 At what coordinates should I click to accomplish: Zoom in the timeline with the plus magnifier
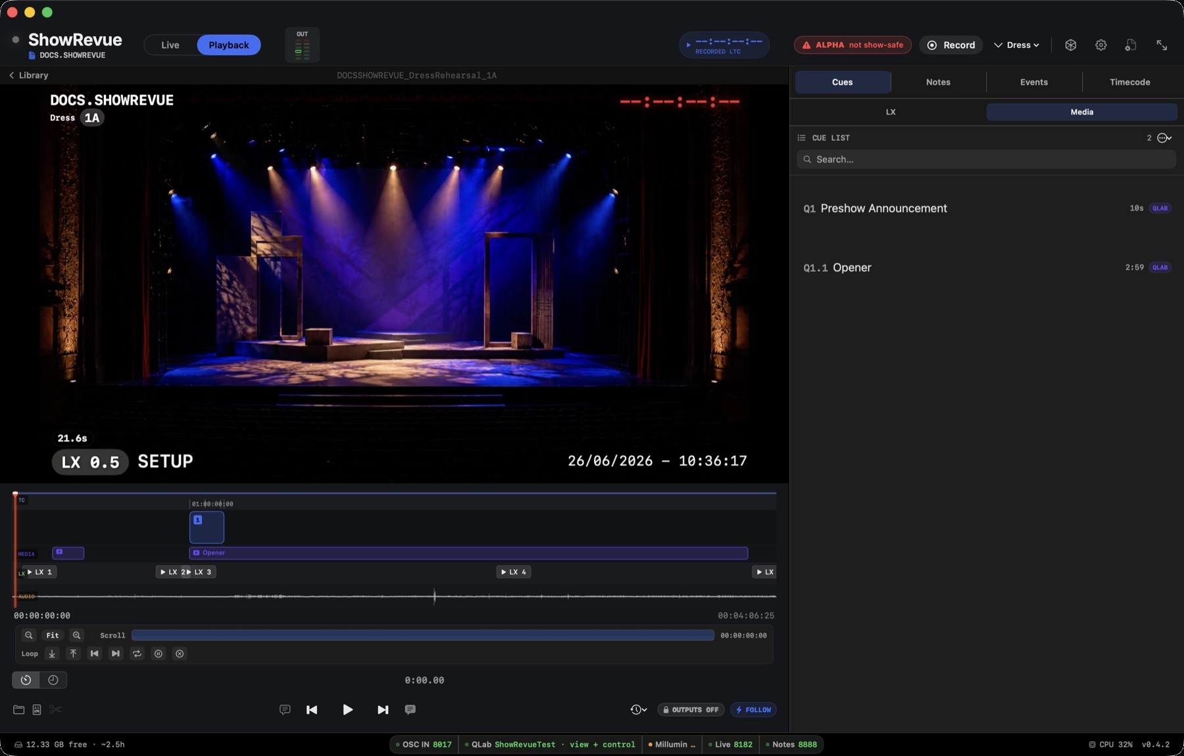[x=76, y=635]
